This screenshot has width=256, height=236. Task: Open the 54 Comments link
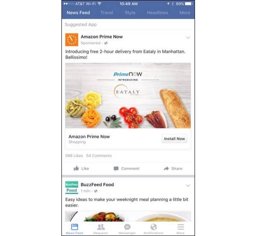pyautogui.click(x=99, y=155)
